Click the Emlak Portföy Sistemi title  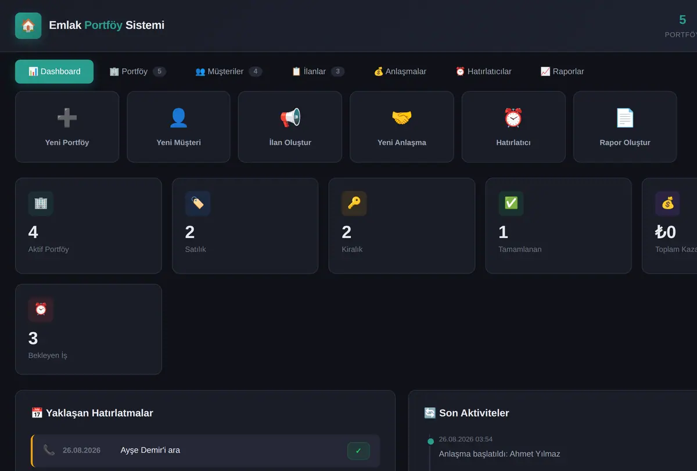coord(107,26)
